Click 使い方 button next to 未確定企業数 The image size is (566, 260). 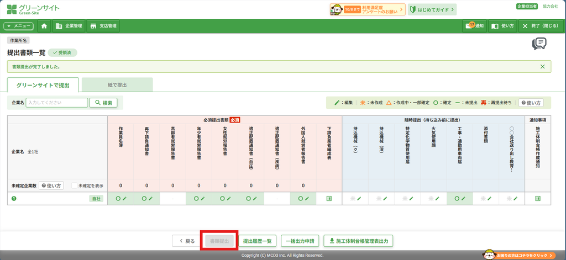(51, 185)
